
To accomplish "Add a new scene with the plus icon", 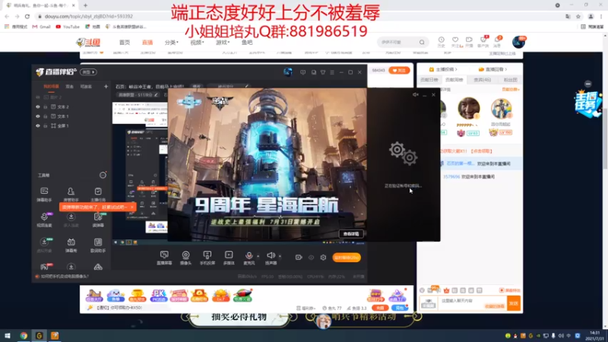I will point(106,87).
